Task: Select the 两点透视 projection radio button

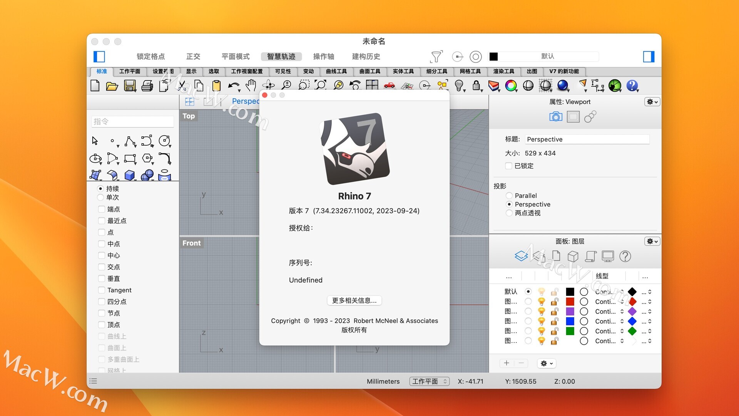Action: pyautogui.click(x=509, y=213)
